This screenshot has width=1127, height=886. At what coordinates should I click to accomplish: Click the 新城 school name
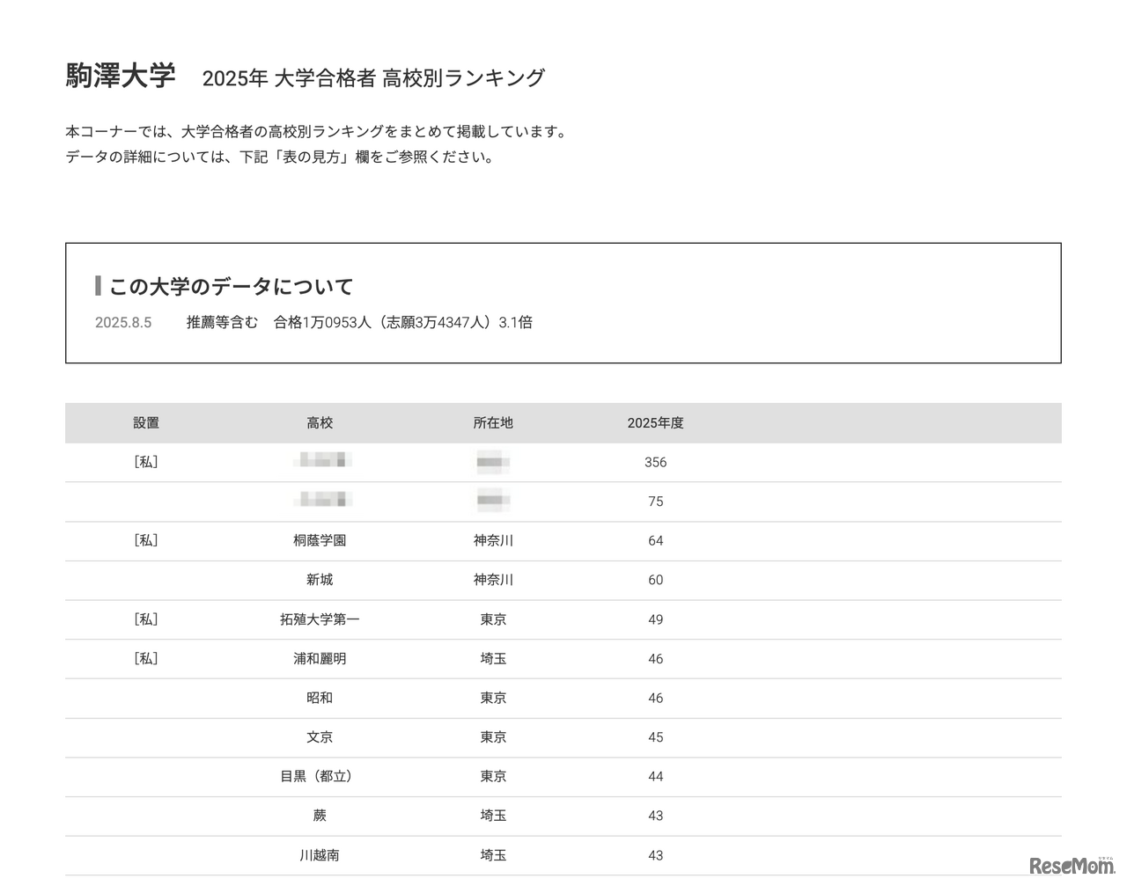(319, 580)
